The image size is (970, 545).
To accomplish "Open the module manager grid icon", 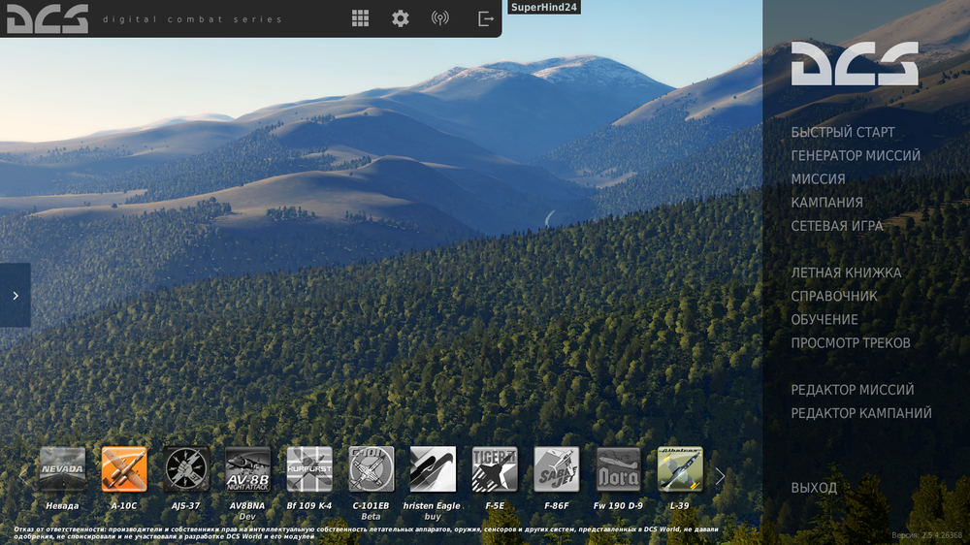I will coord(360,18).
